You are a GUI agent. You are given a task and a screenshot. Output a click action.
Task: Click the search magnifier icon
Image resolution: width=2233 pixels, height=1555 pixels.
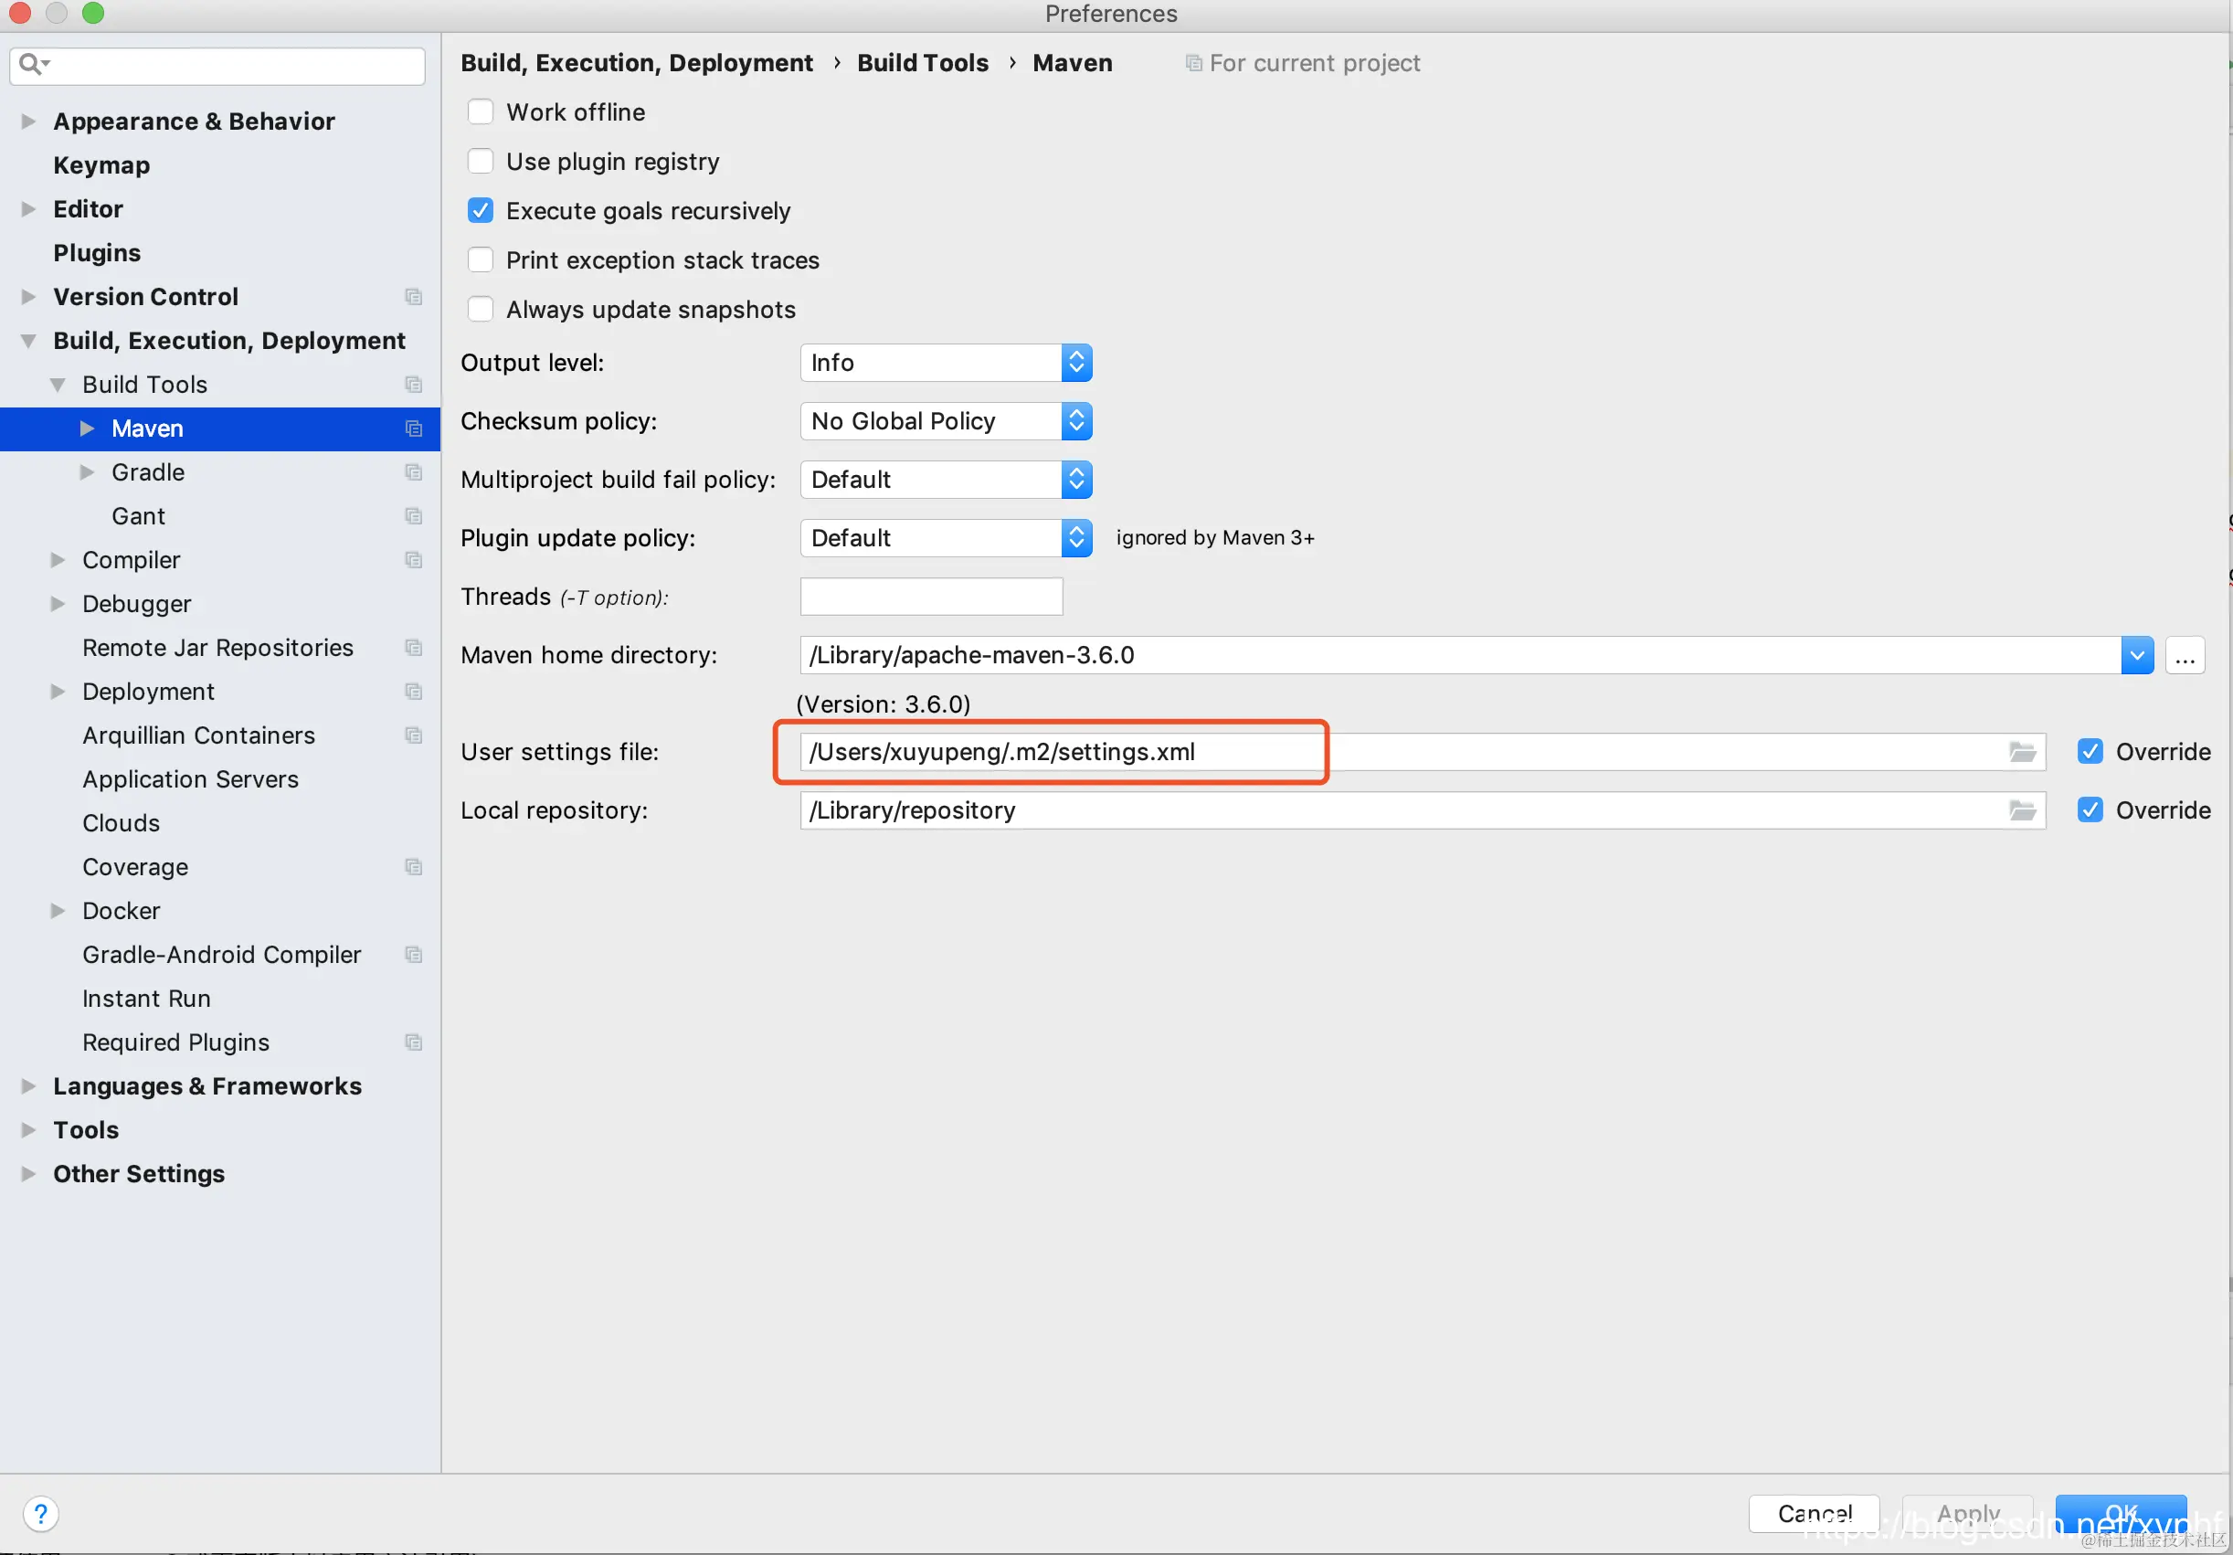[x=31, y=64]
